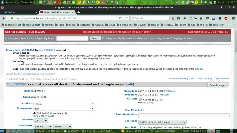
Task: Reload the page with the refresh icon
Action: pyautogui.click(x=126, y=18)
